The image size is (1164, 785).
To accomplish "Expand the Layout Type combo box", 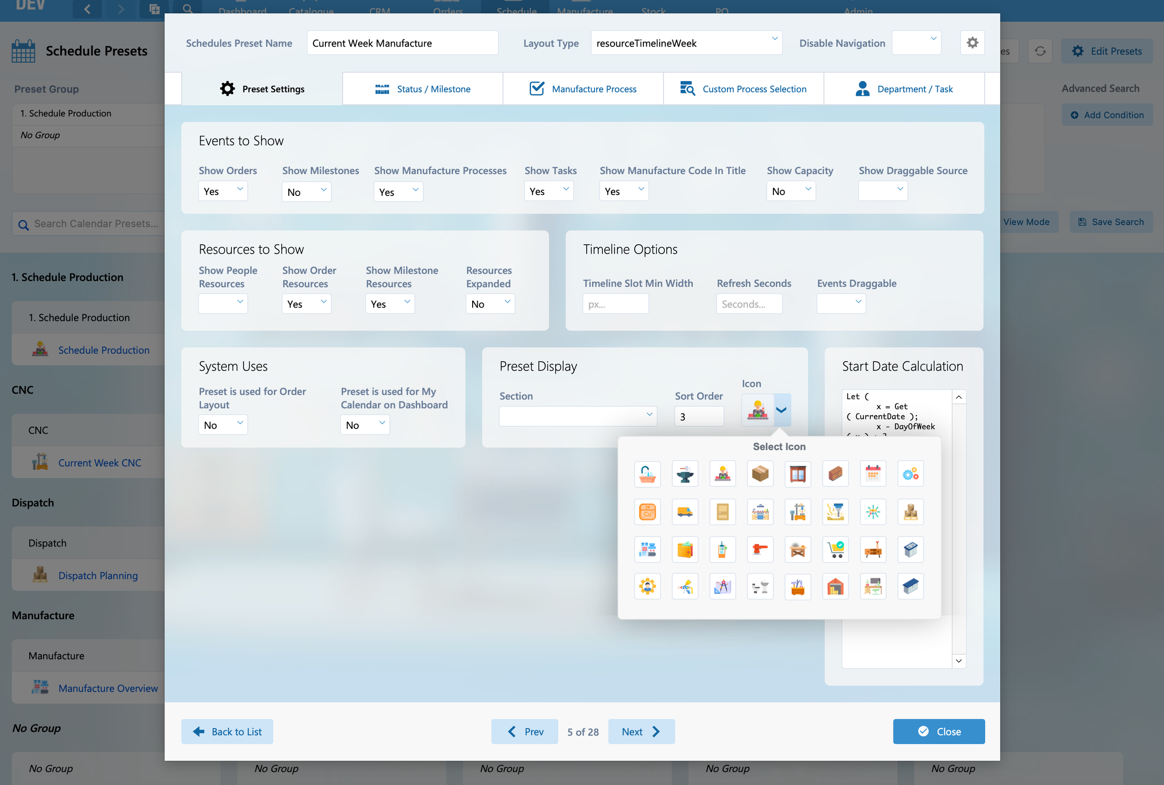I will click(686, 43).
